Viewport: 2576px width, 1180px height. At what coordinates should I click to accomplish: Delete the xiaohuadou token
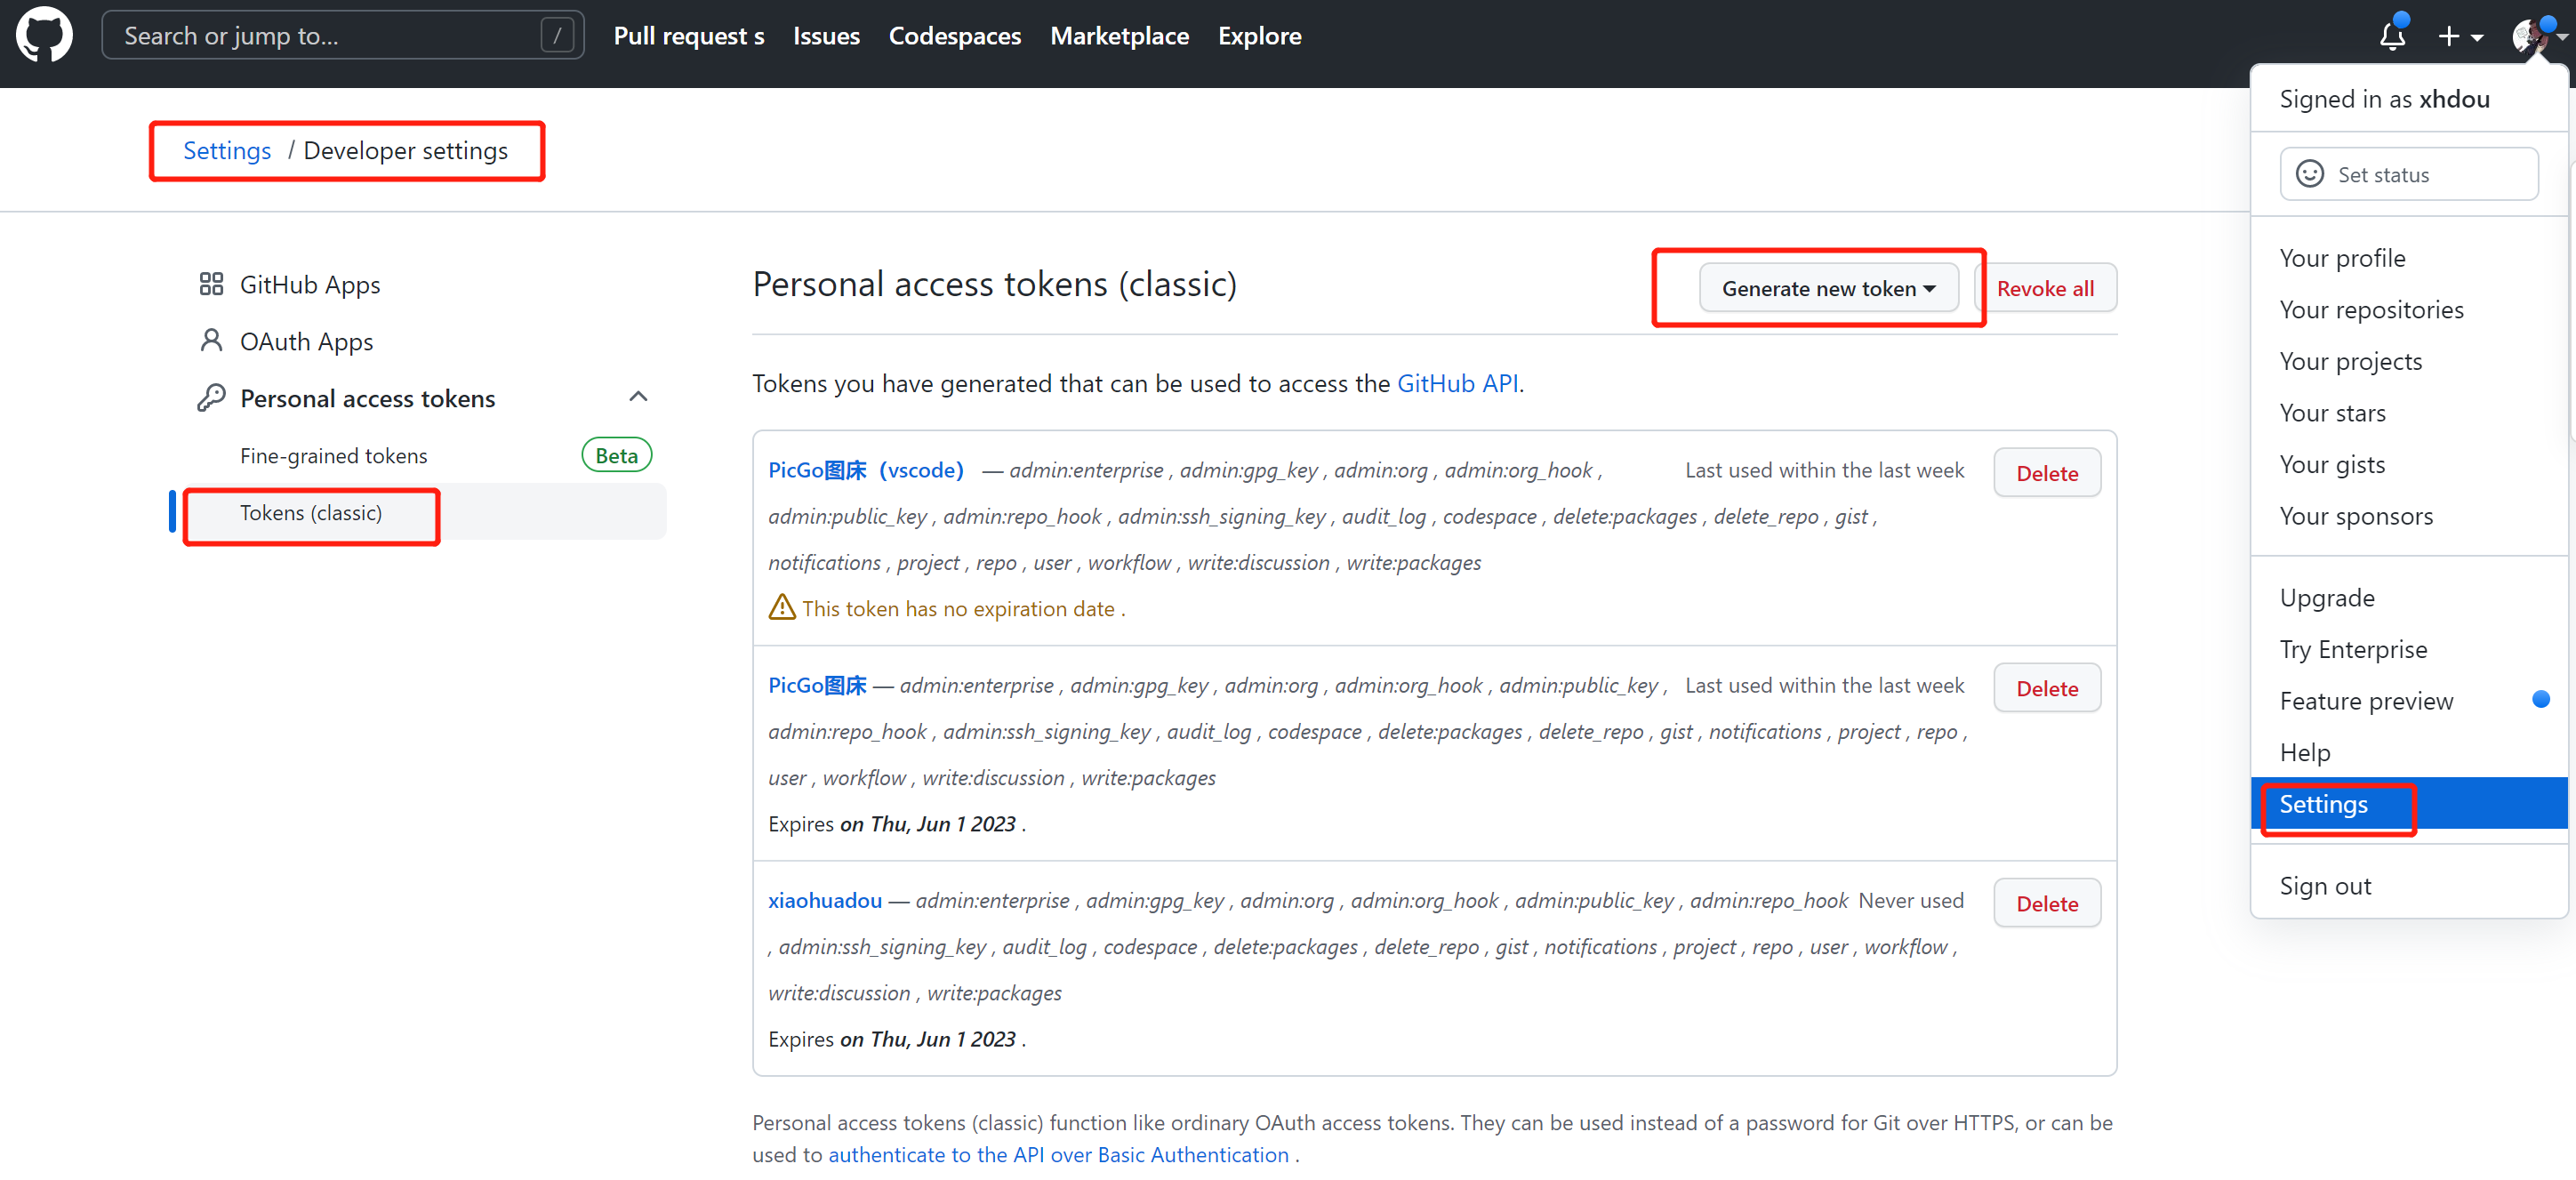tap(2046, 903)
